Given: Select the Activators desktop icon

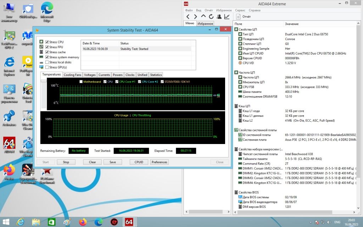Looking at the screenshot, I should pos(9,118).
